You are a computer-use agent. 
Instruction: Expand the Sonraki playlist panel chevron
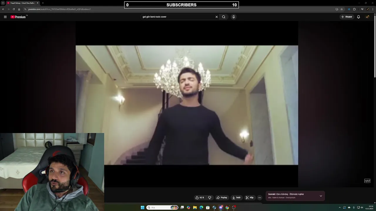click(x=321, y=196)
